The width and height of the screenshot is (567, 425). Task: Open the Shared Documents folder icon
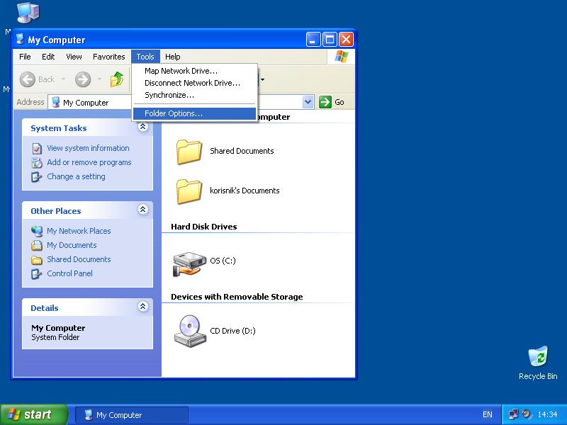tap(189, 151)
